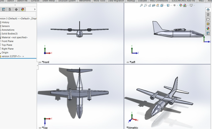
Task: Open Appearances, Scenes and Decals pane
Action: (208, 29)
